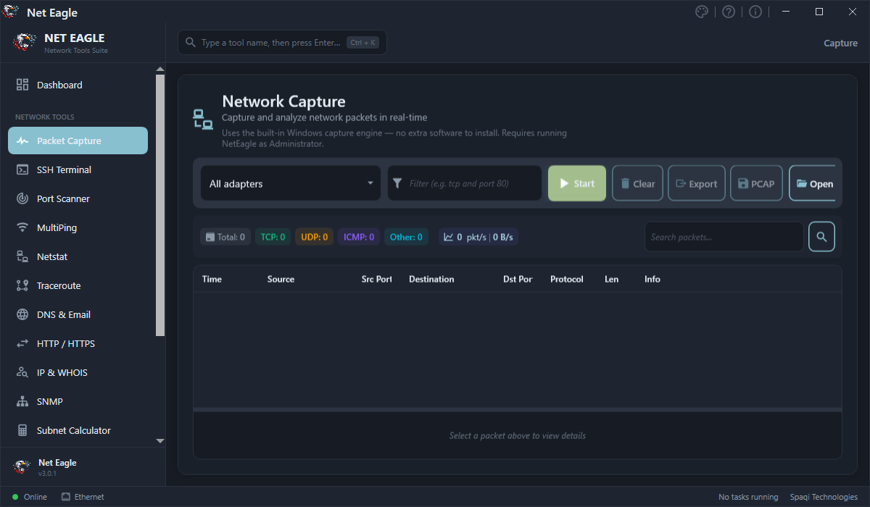Sort by Protocol column header

coord(567,279)
